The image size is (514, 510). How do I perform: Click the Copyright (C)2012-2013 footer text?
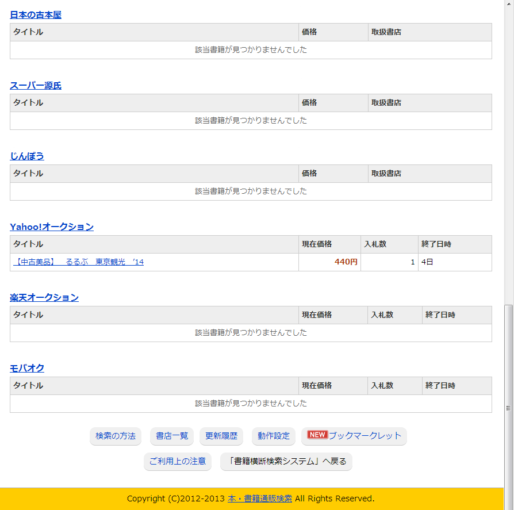[x=176, y=499]
